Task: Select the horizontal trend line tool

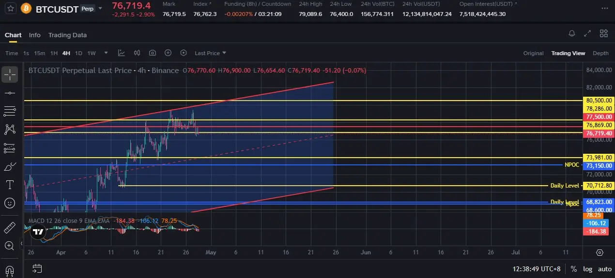Action: click(x=10, y=93)
